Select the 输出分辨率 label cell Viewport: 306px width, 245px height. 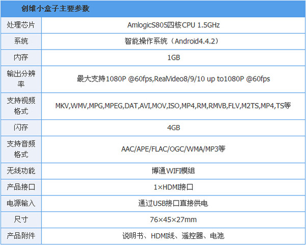21,79
